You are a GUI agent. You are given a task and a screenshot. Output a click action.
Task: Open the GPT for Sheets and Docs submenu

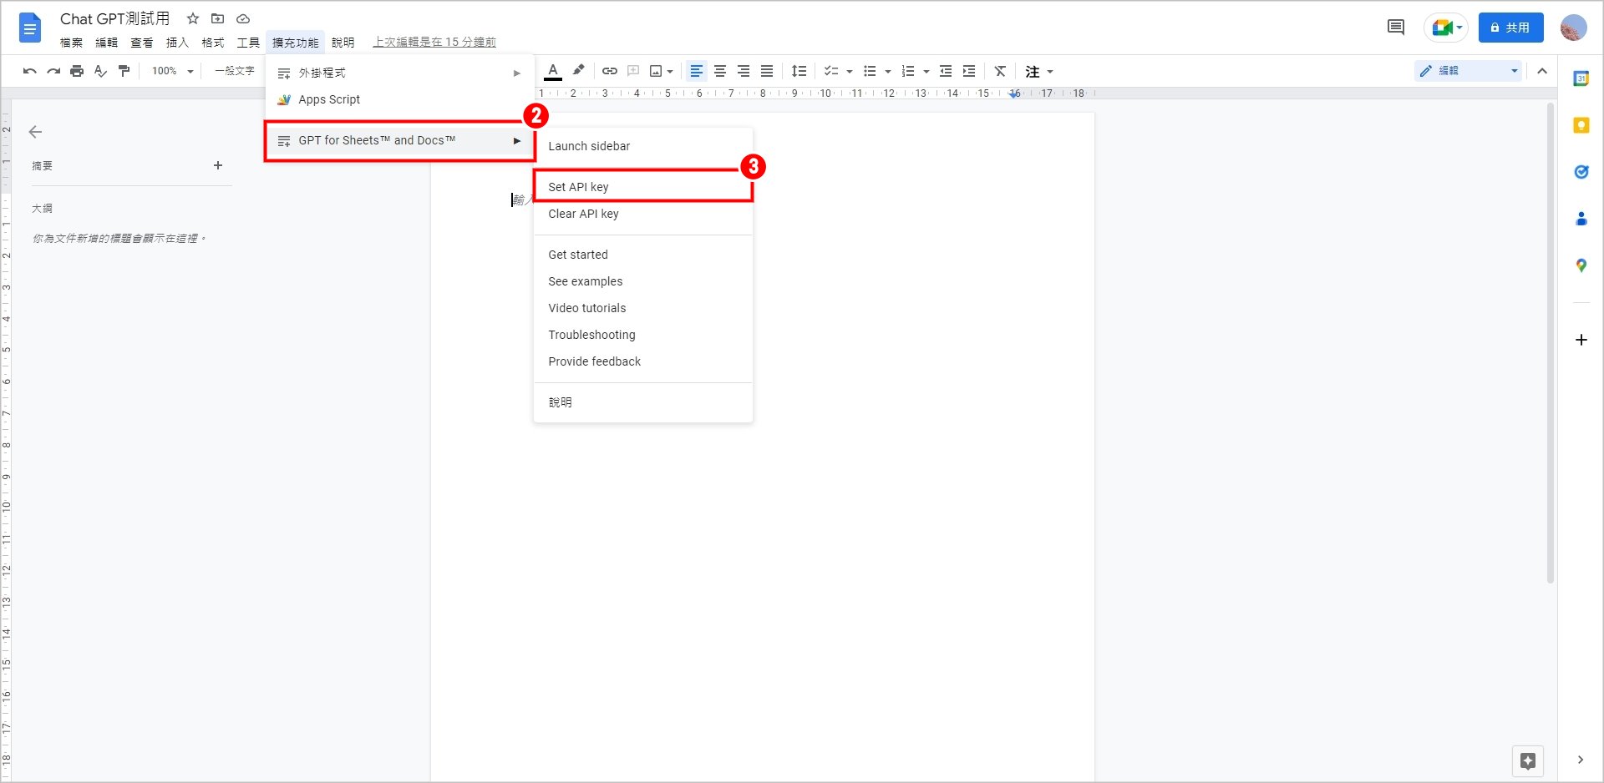pyautogui.click(x=400, y=140)
